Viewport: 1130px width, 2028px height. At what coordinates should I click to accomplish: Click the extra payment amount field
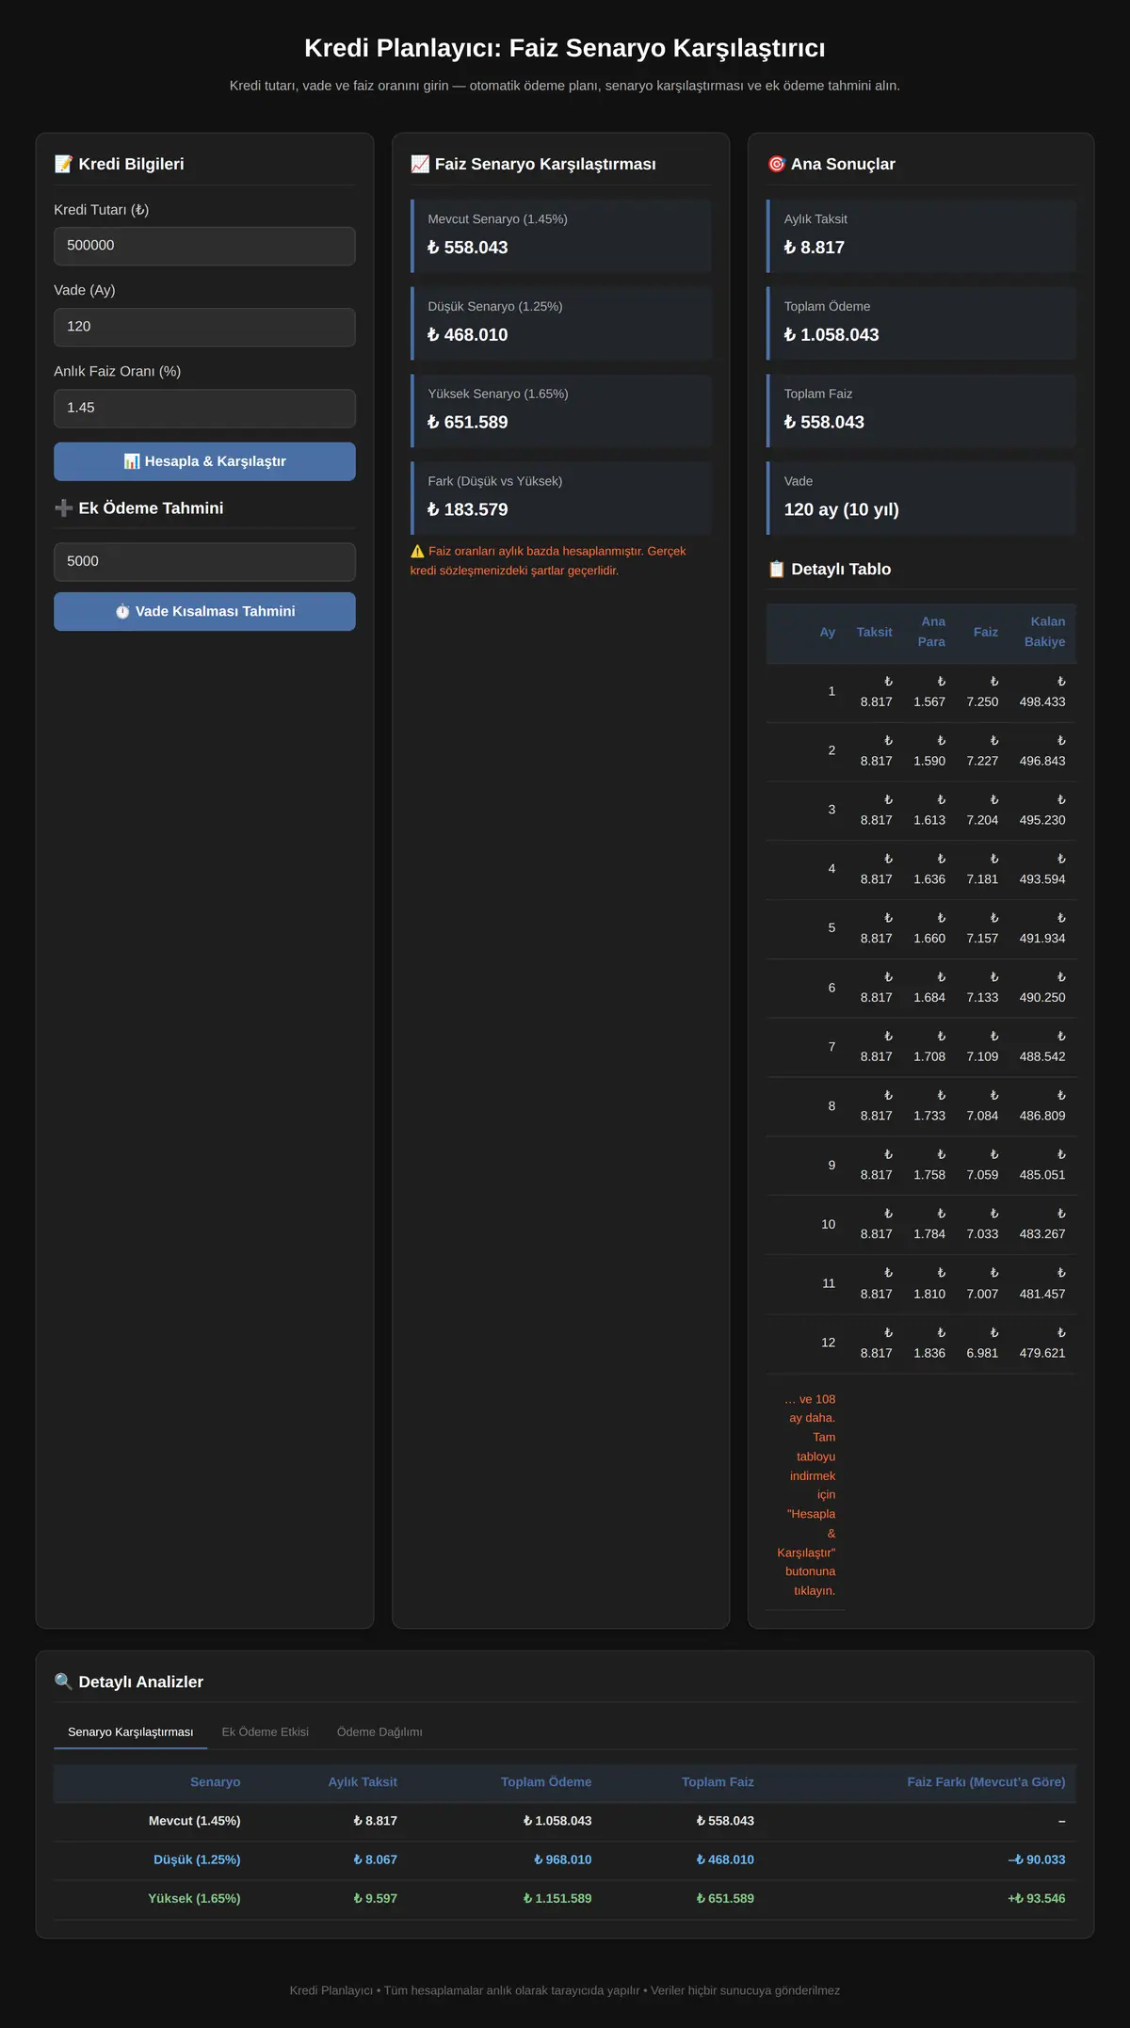pos(204,561)
